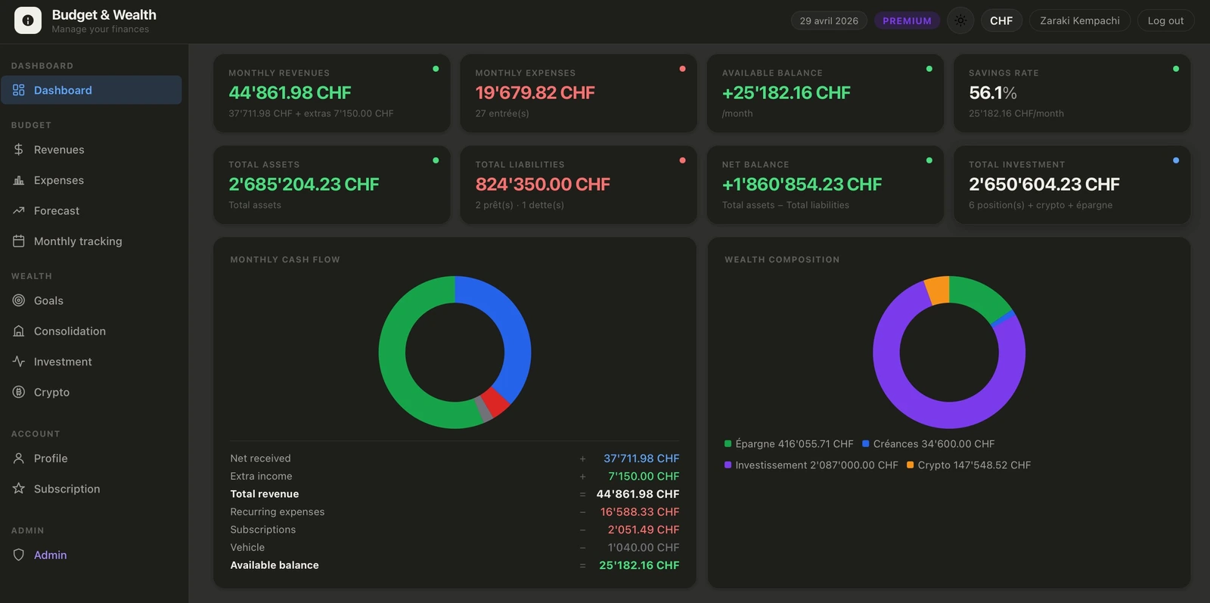Click the Consolidation building icon
The image size is (1210, 603).
coord(19,331)
